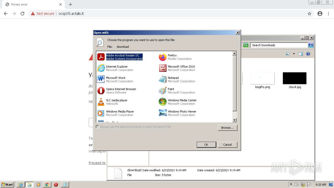This screenshot has width=334, height=188.
Task: Show hidden tray icons arrow
Action: tap(291, 185)
